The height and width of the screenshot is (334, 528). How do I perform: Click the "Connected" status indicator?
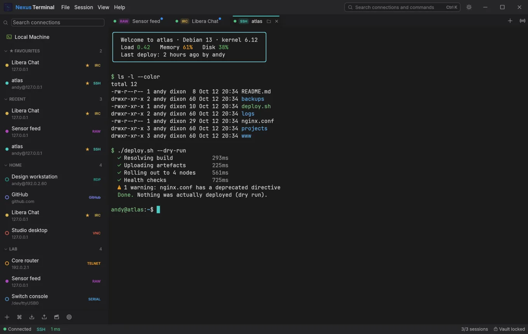pyautogui.click(x=17, y=329)
